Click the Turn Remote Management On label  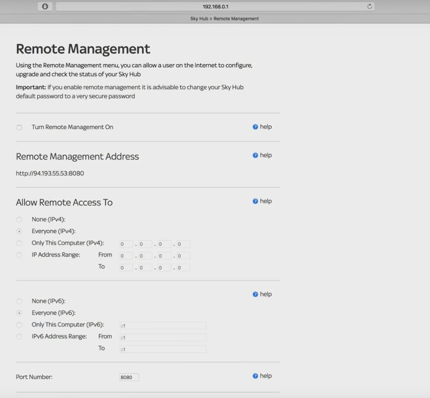click(73, 127)
